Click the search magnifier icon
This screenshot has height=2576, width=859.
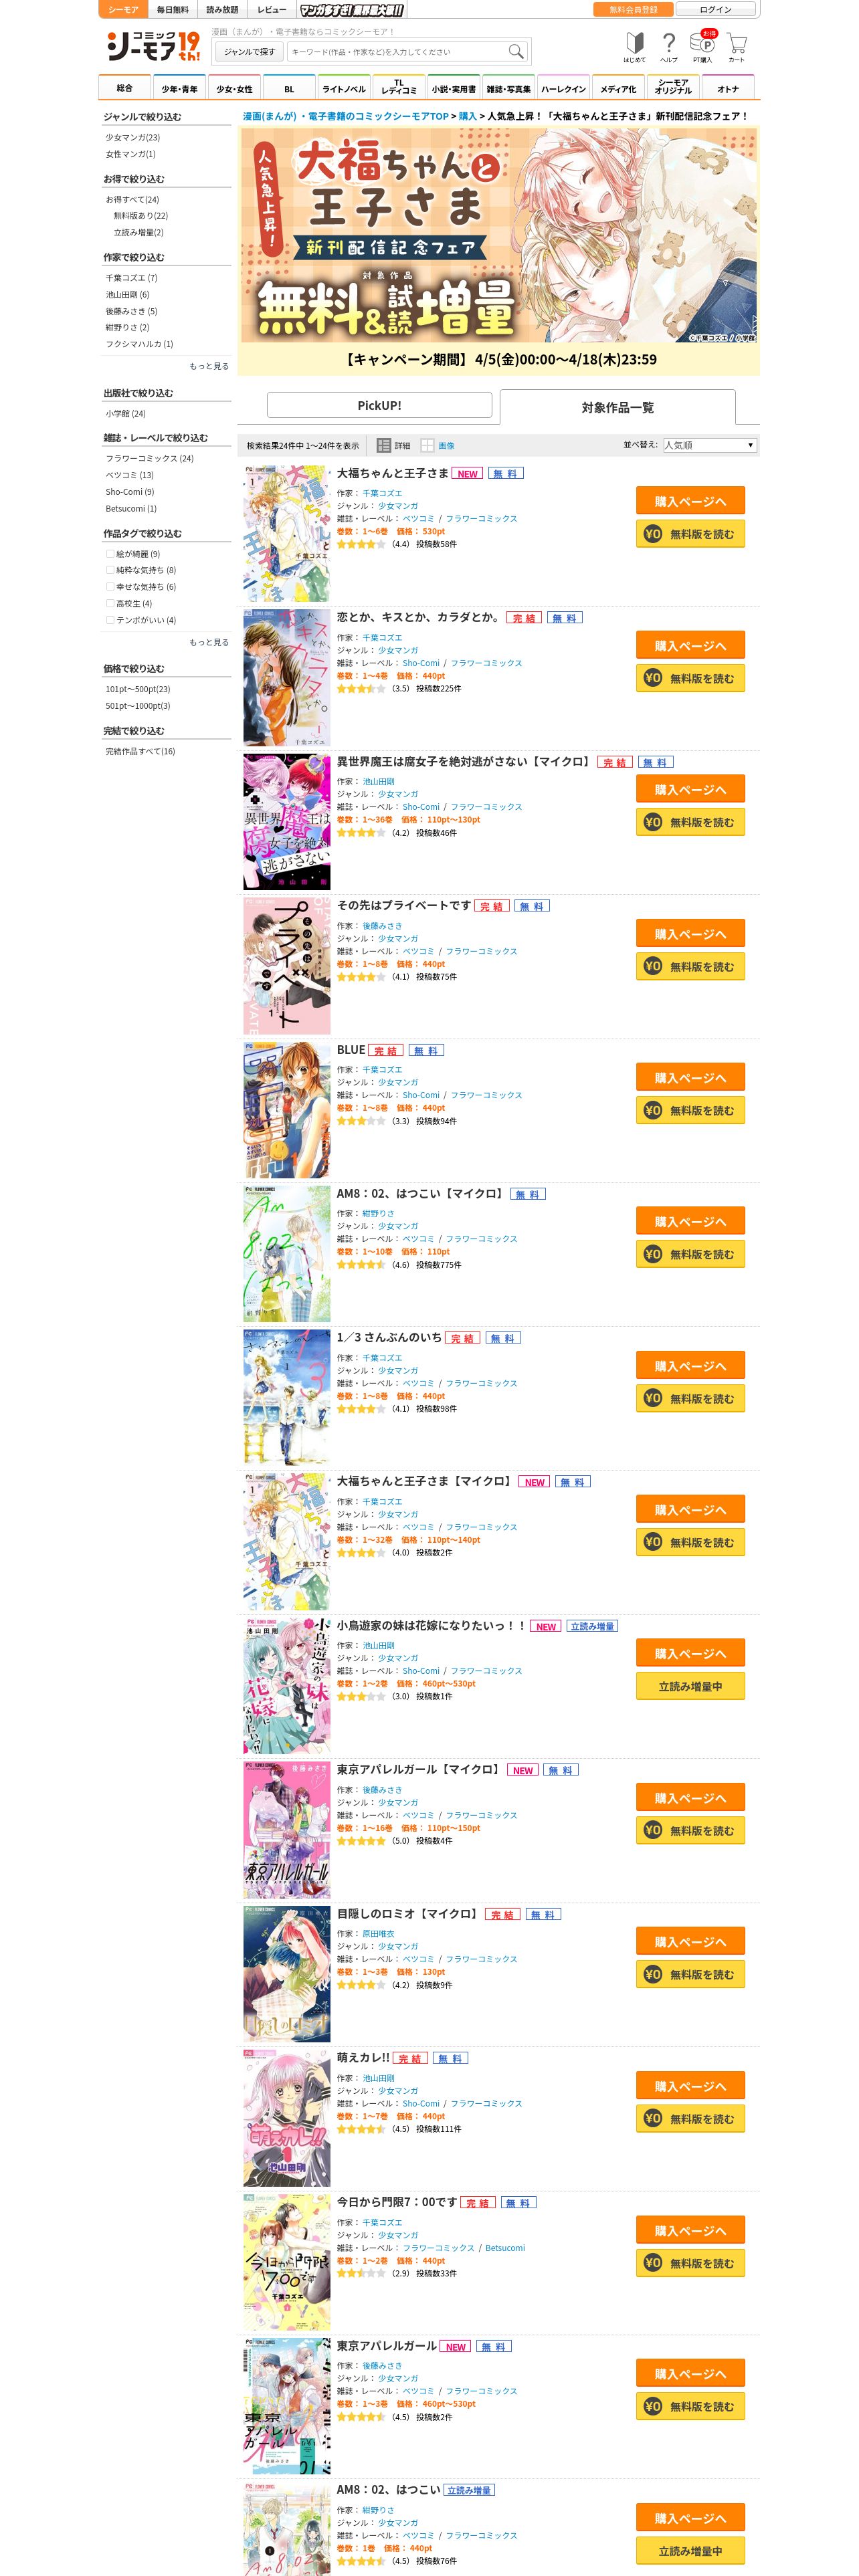pyautogui.click(x=516, y=51)
